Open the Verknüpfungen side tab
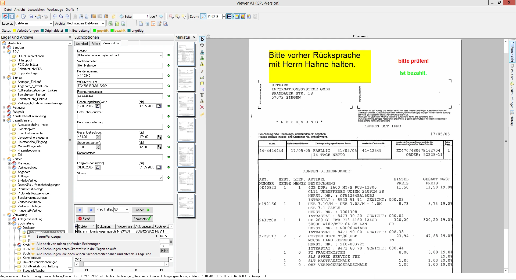 click(512, 95)
